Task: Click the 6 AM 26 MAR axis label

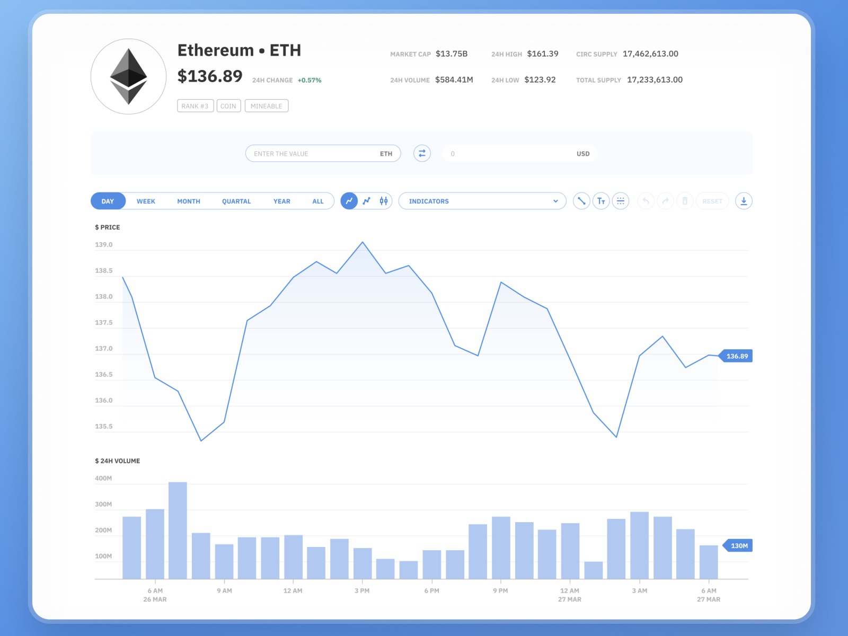Action: click(155, 595)
